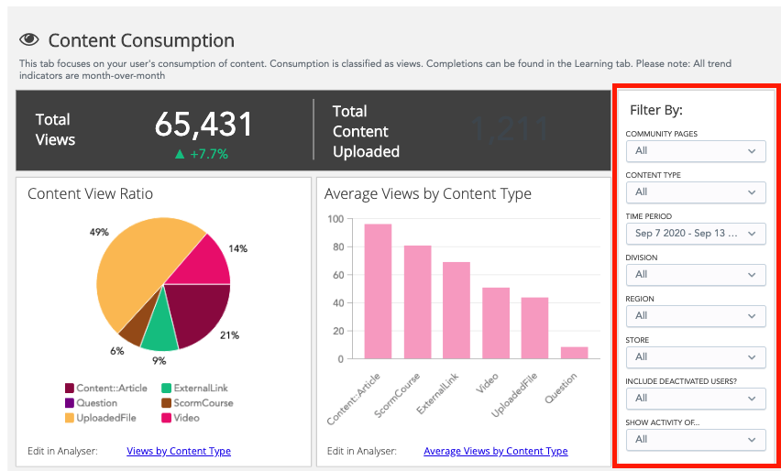Toggle the ScormCourse legend swatch

coord(166,403)
